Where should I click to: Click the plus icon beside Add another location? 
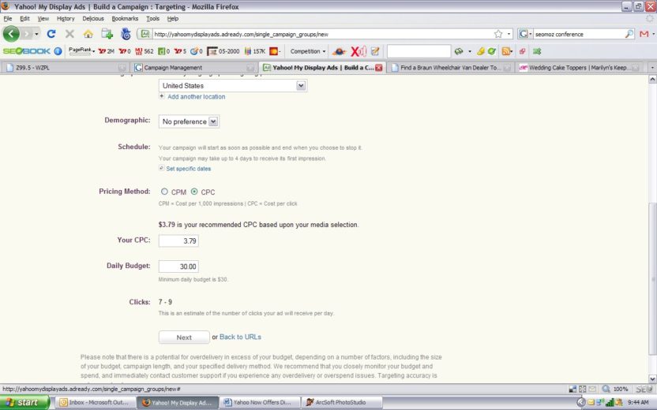pos(162,96)
